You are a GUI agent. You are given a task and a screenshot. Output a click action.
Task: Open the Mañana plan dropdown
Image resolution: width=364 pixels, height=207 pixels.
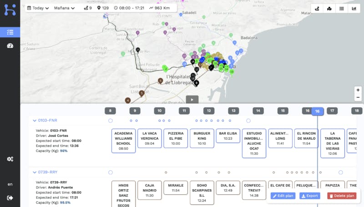click(x=65, y=8)
